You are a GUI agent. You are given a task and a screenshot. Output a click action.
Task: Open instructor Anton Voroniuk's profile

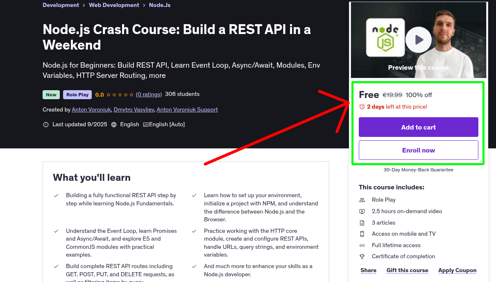coord(91,109)
